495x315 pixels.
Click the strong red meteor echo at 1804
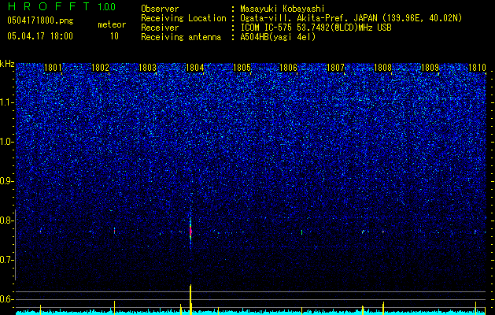(x=190, y=231)
